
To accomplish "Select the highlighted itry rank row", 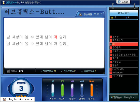I will (124, 44).
